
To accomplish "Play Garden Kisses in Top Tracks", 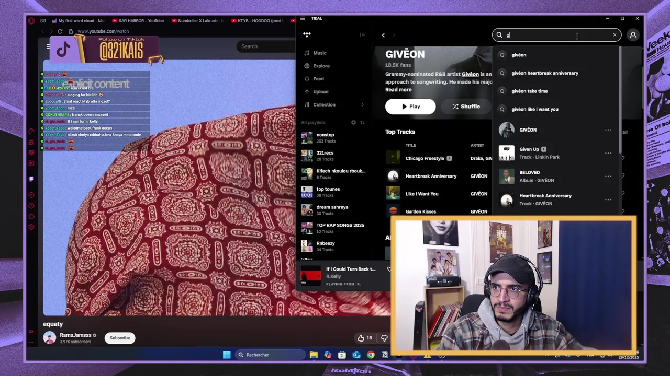I will [420, 211].
